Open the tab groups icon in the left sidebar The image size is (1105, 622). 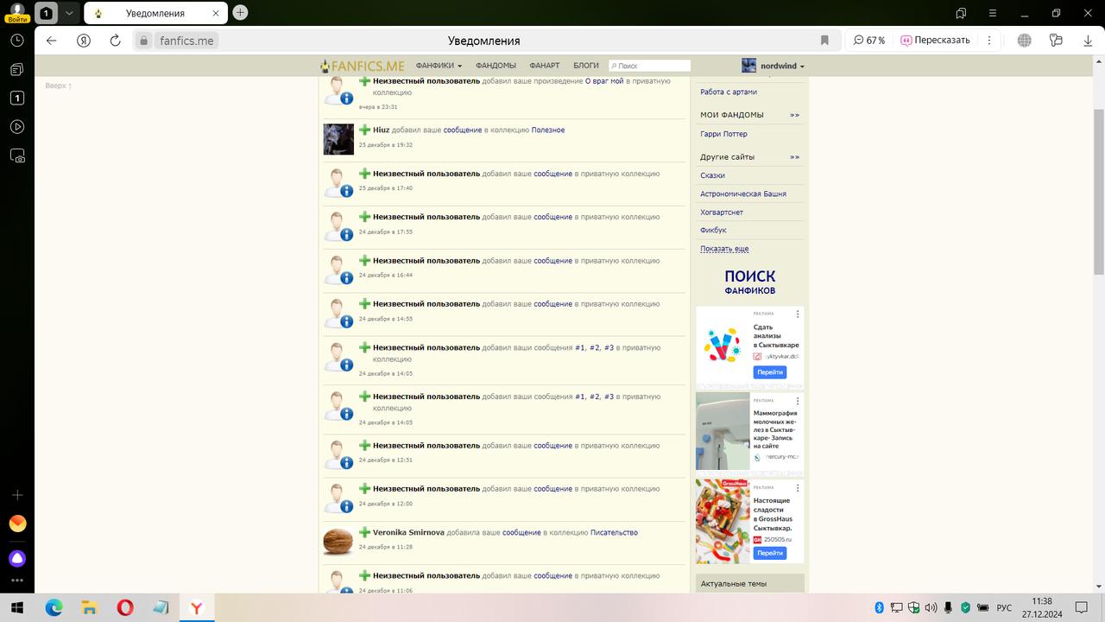coord(17,69)
